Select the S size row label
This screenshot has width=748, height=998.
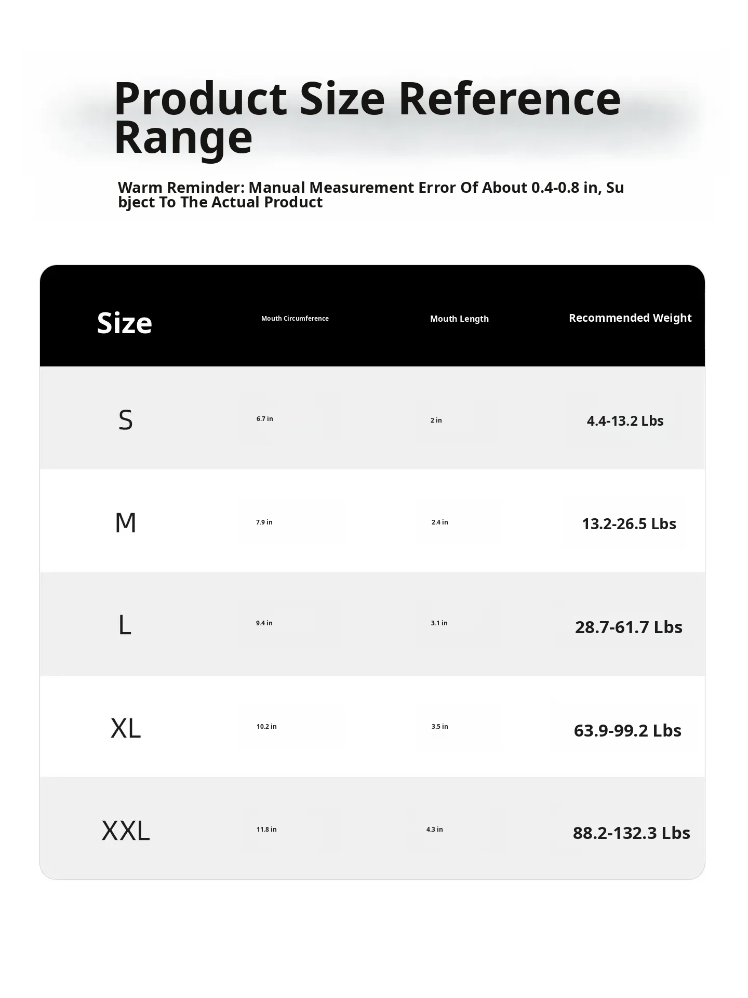126,419
